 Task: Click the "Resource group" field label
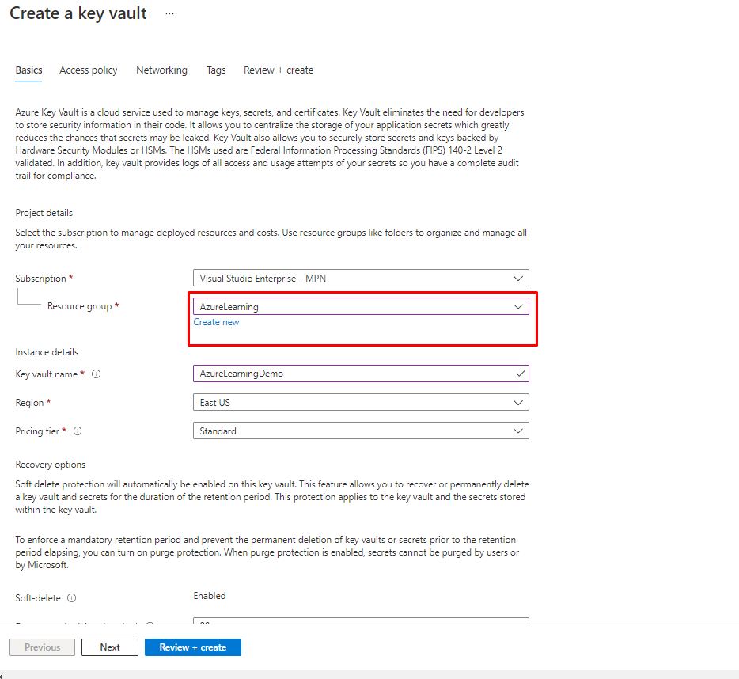pyautogui.click(x=80, y=306)
